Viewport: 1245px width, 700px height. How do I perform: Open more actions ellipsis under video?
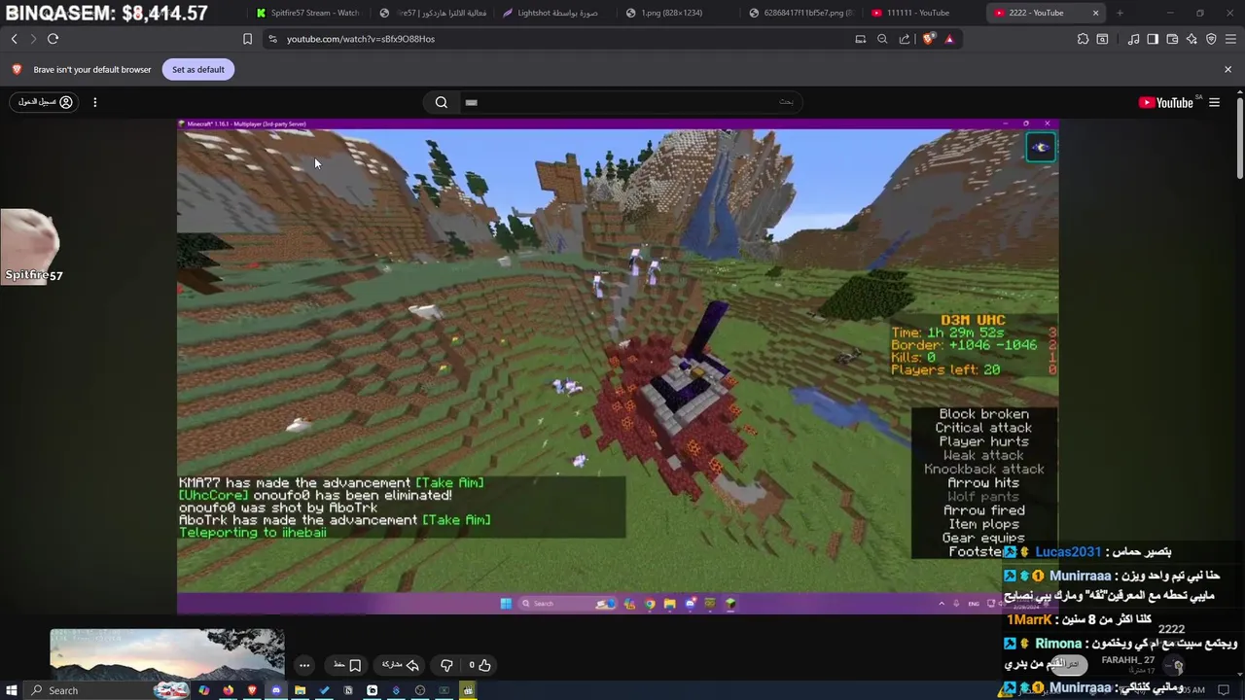point(304,665)
